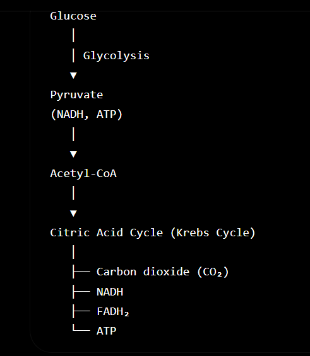Click the corner connector before ATP
The width and height of the screenshot is (310, 356).
pyautogui.click(x=81, y=328)
